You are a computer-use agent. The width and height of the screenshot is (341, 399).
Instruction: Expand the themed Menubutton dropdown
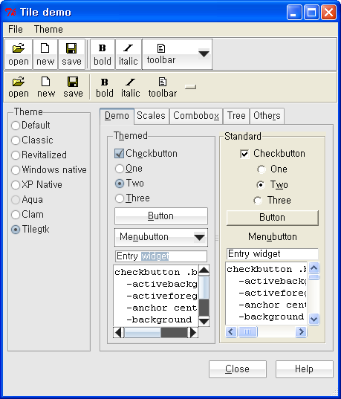(x=199, y=238)
